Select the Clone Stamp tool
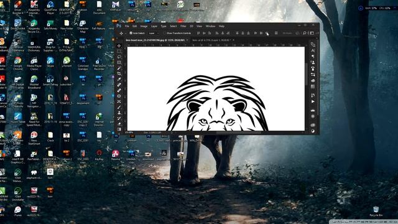This screenshot has height=224, width=398. pos(119,113)
